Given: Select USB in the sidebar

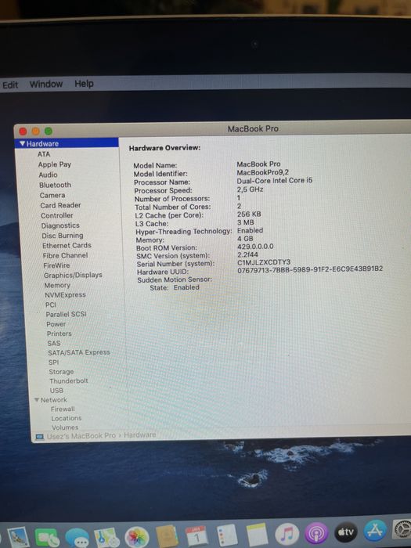Looking at the screenshot, I should 56,391.
